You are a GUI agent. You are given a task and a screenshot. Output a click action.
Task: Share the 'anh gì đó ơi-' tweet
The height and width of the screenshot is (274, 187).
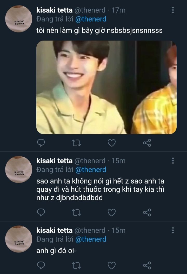point(147,265)
